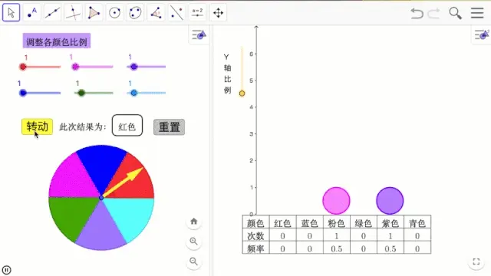The image size is (491, 276).
Task: Click the gray 重置 reset button
Action: coord(169,127)
